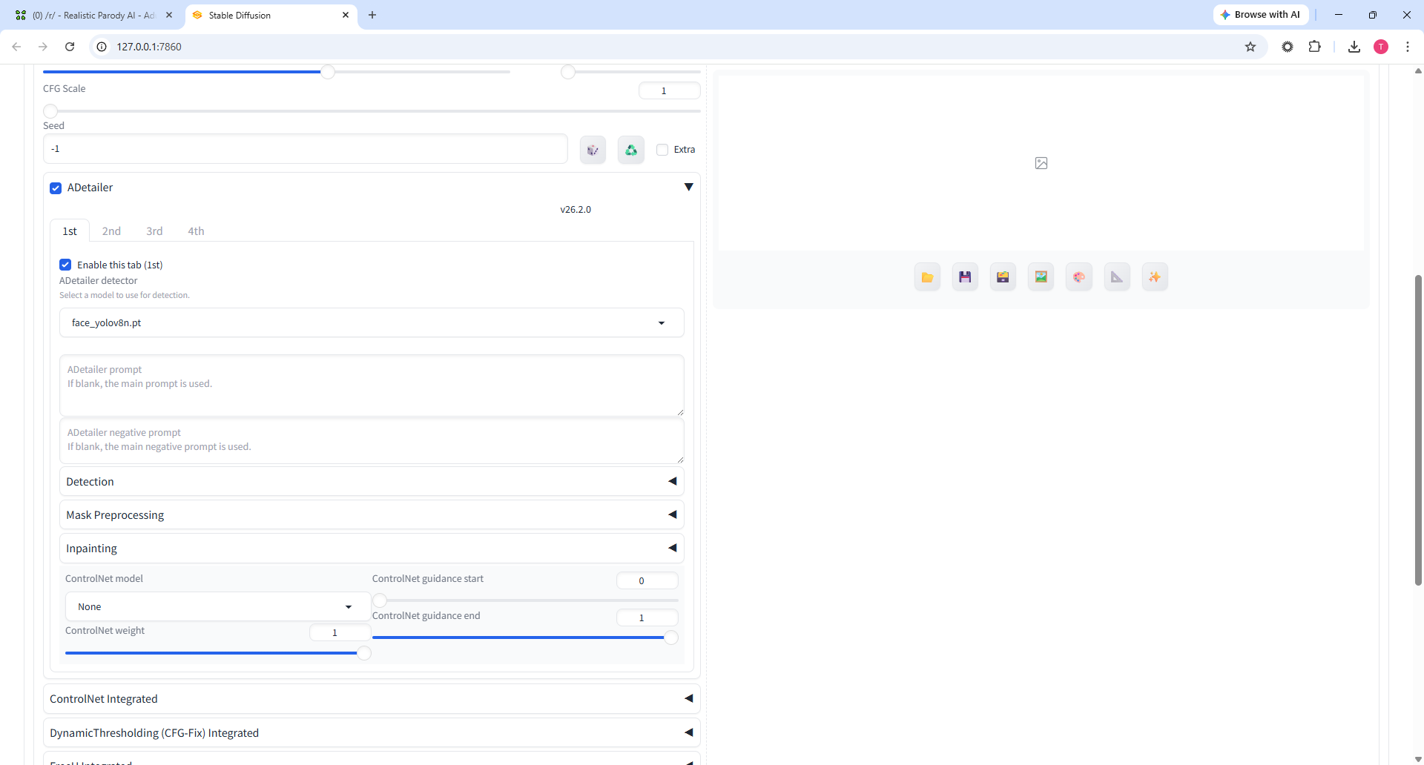
Task: Open the browser three-dot menu
Action: 1408,47
